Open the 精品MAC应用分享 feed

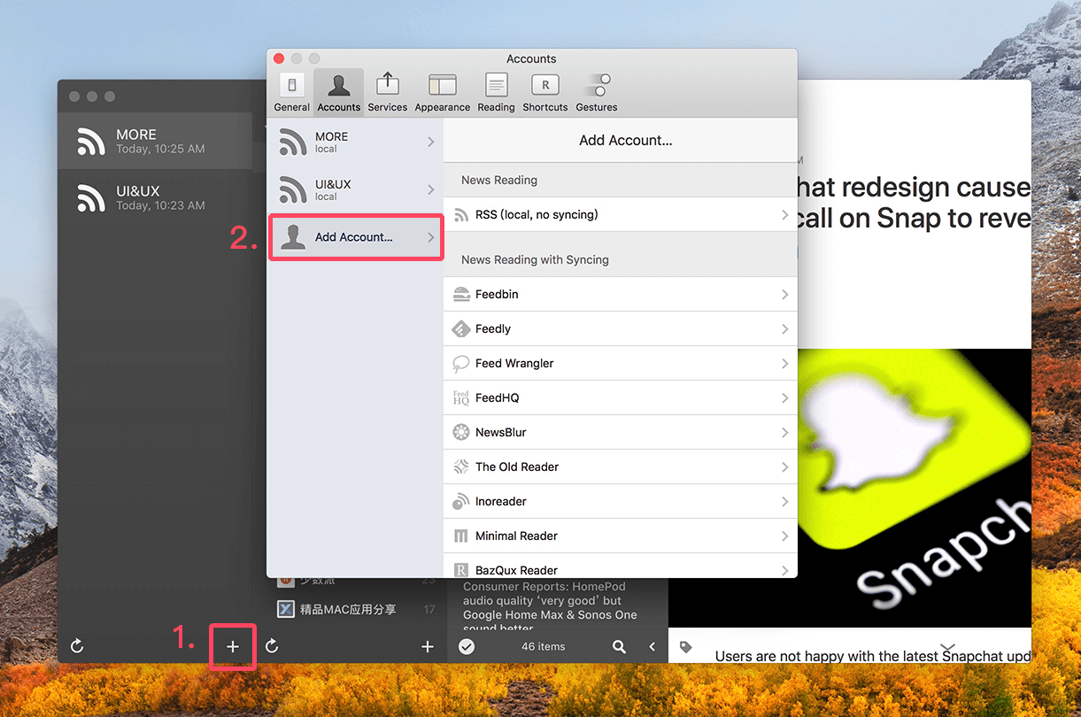(355, 609)
